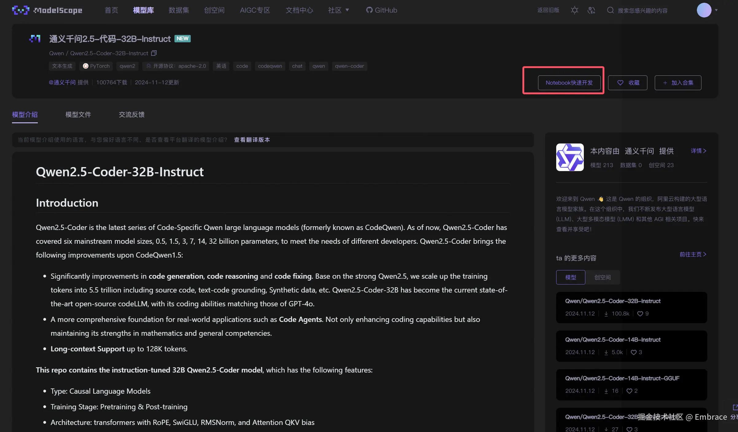Click the Notebook快速开发 button
Screen dimensions: 738x432
(x=569, y=83)
